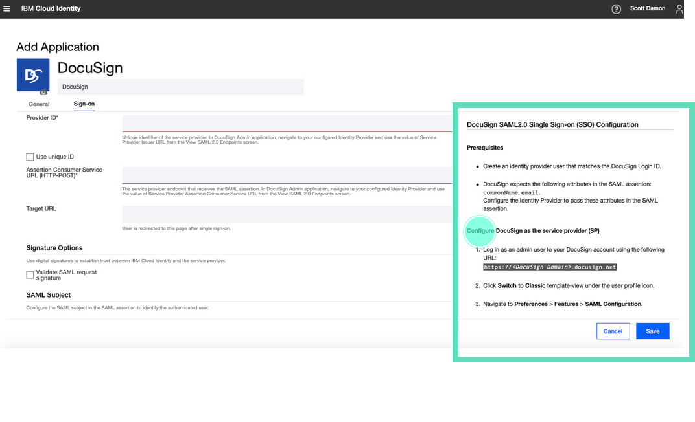Open the help question mark icon

click(616, 9)
